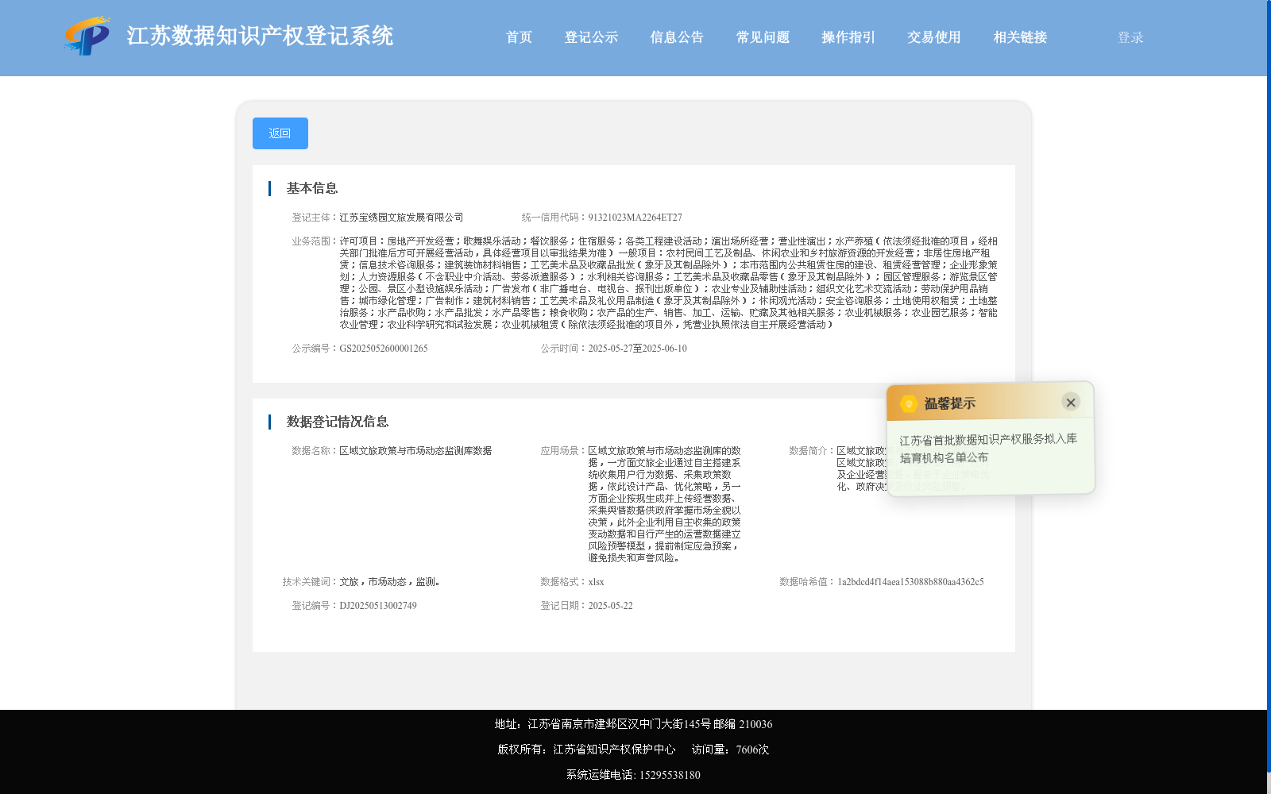Viewport: 1271px width, 794px height.
Task: Open 常见问题 in navigation bar
Action: pos(763,37)
